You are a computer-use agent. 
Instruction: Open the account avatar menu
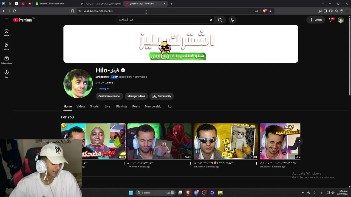click(341, 20)
